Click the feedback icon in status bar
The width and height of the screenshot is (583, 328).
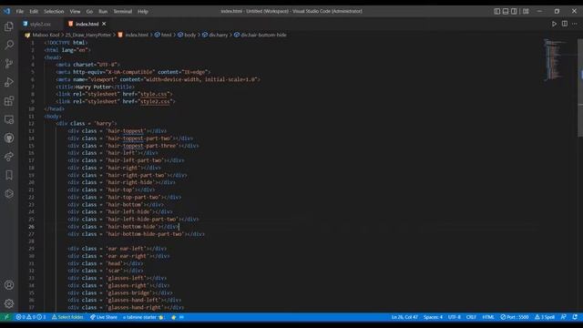point(564,317)
